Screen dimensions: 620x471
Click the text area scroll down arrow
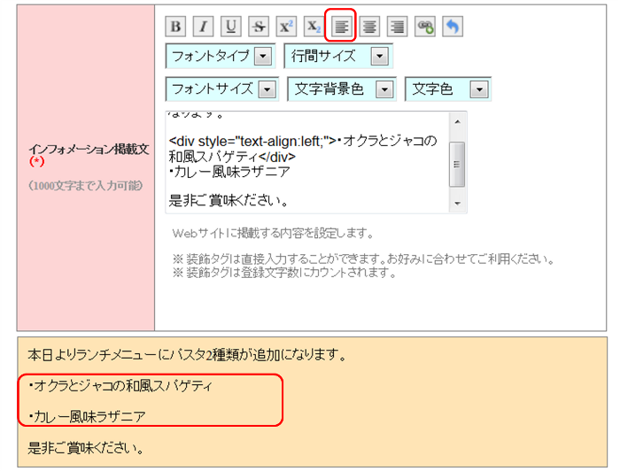[458, 204]
